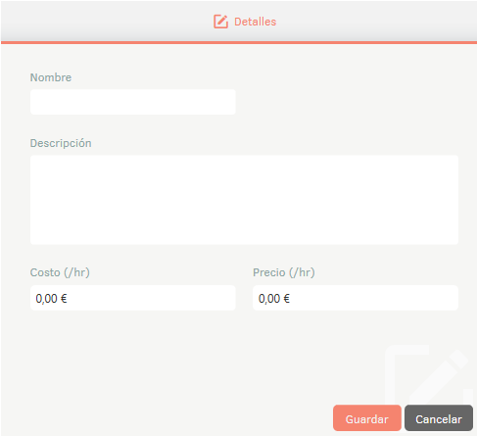The width and height of the screenshot is (477, 436).
Task: Click empty form area below cost fields
Action: pos(196,356)
